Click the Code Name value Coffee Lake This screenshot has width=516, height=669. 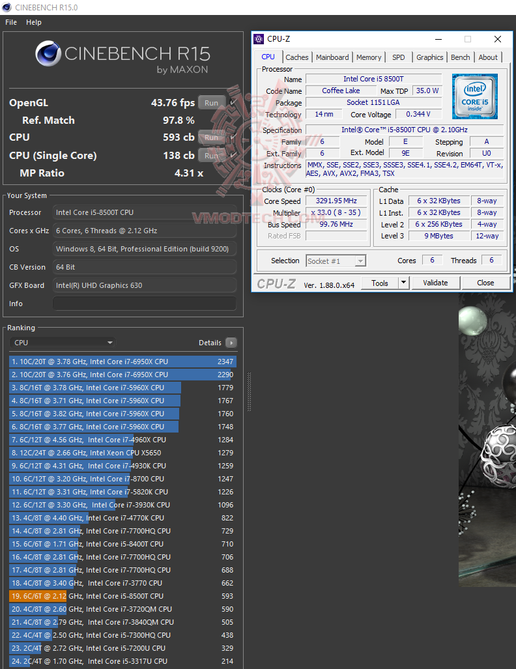point(341,91)
